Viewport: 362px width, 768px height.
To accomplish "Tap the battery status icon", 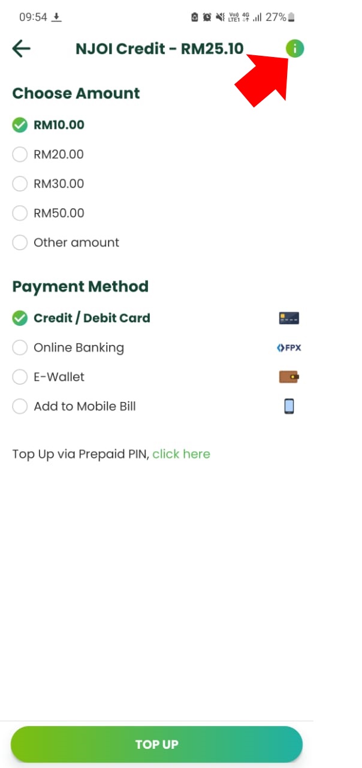I will pos(292,17).
